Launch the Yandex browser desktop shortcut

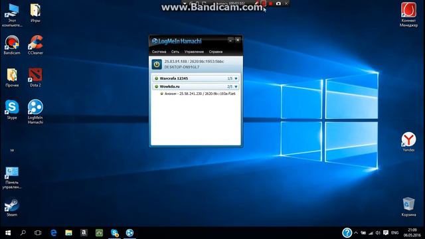tap(408, 142)
